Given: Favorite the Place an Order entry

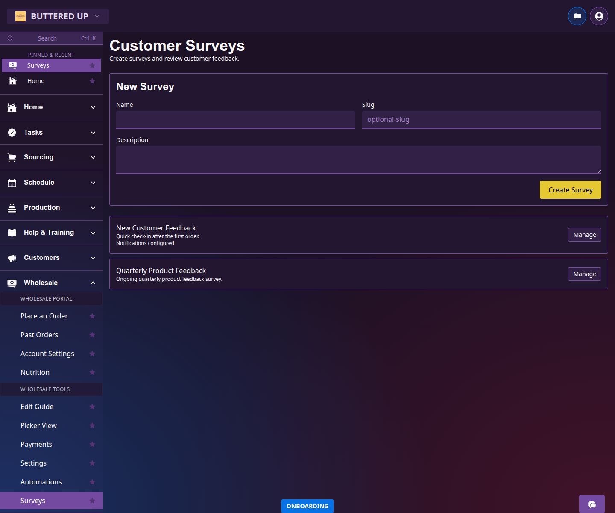Looking at the screenshot, I should point(92,316).
